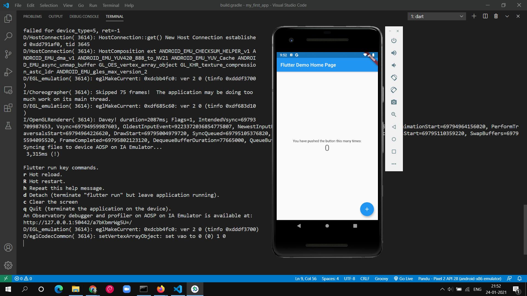Rotate emulator left
The height and width of the screenshot is (296, 527).
click(394, 78)
